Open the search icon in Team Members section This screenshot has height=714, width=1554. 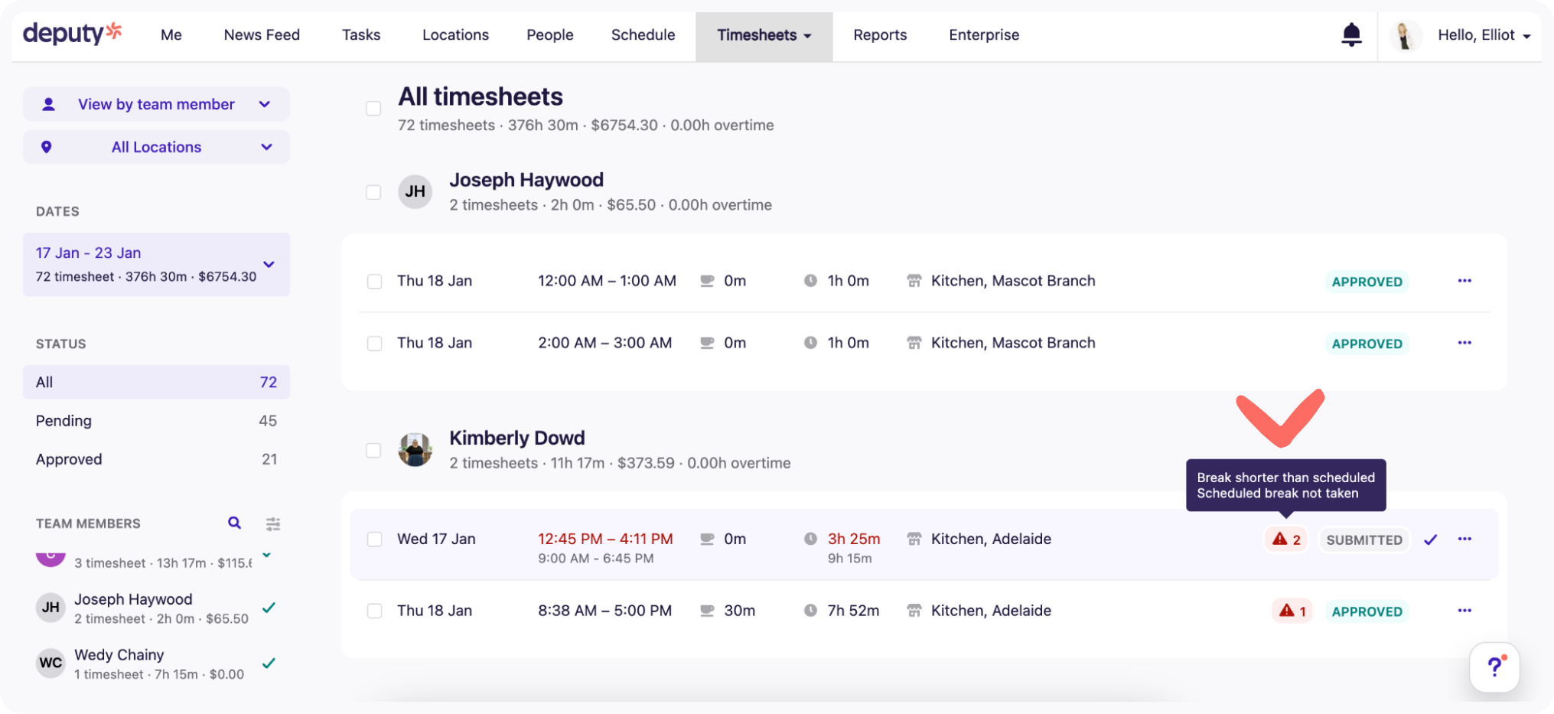(234, 523)
